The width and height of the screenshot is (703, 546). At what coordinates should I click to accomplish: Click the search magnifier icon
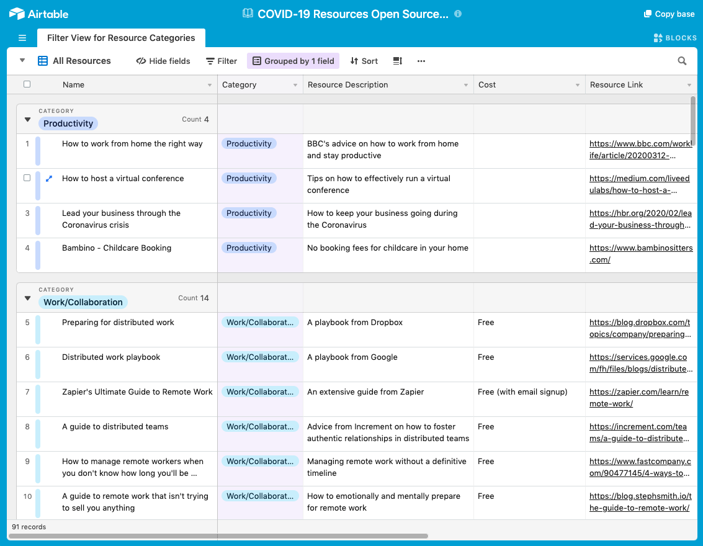click(x=682, y=61)
